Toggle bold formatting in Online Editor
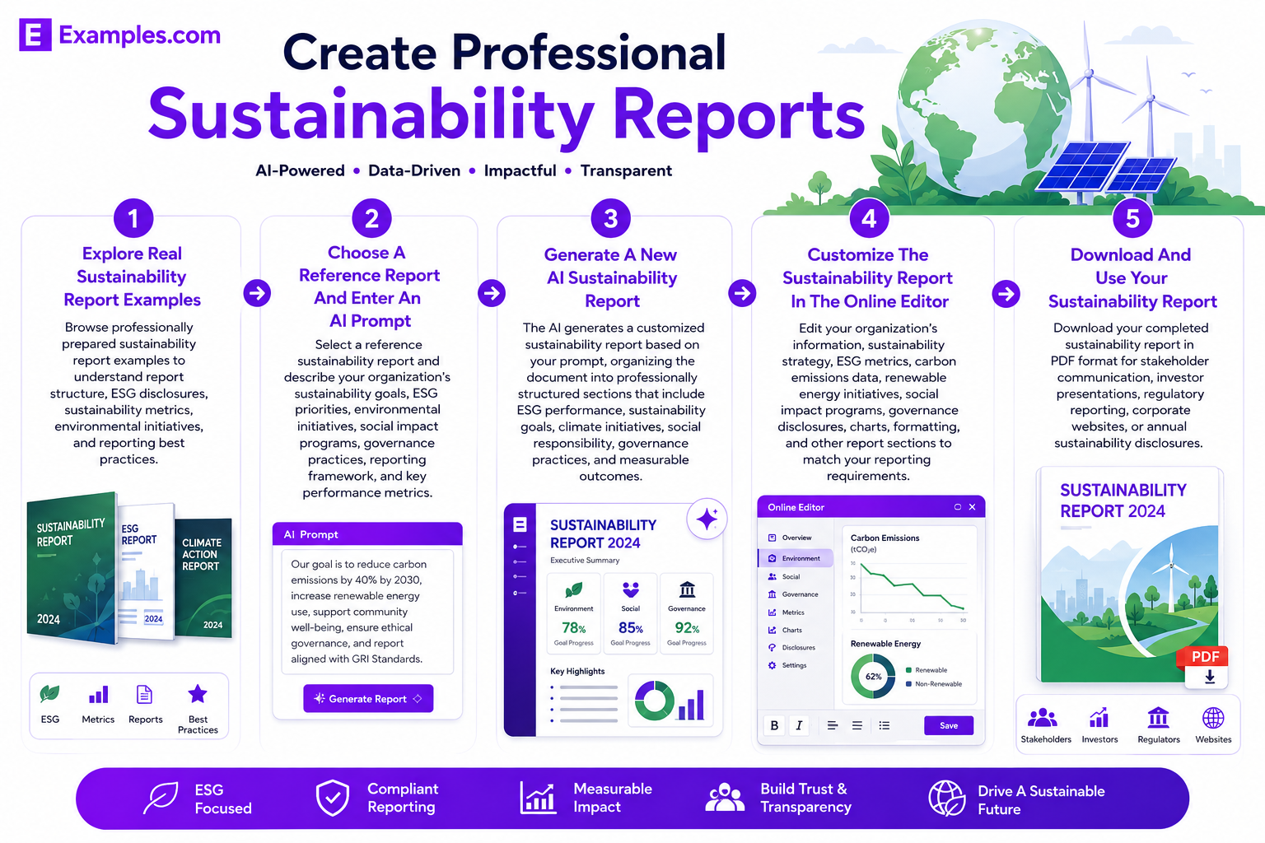 pos(774,725)
